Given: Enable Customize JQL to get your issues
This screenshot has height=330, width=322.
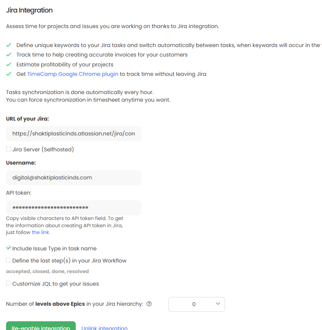Looking at the screenshot, I should (8, 283).
